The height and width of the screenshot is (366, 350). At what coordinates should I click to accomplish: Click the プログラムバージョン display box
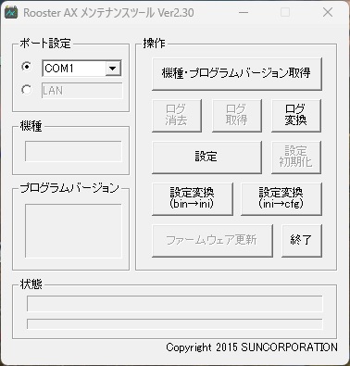73,231
